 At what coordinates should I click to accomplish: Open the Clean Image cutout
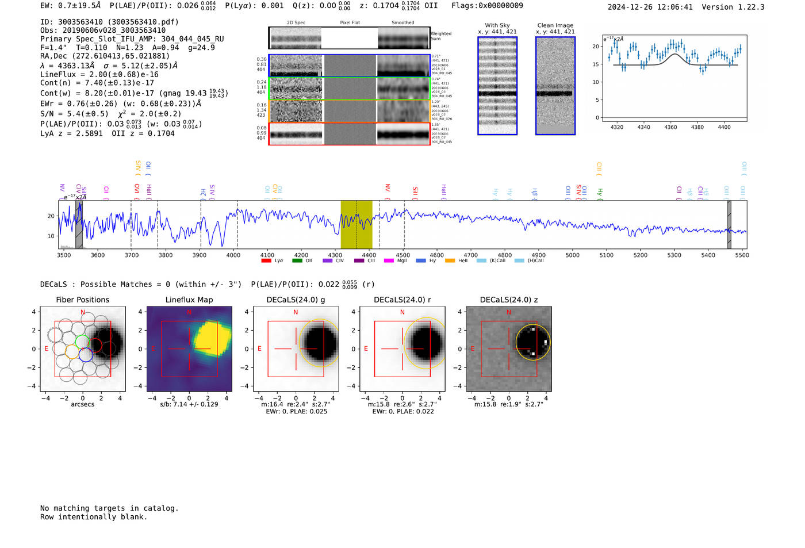point(555,86)
